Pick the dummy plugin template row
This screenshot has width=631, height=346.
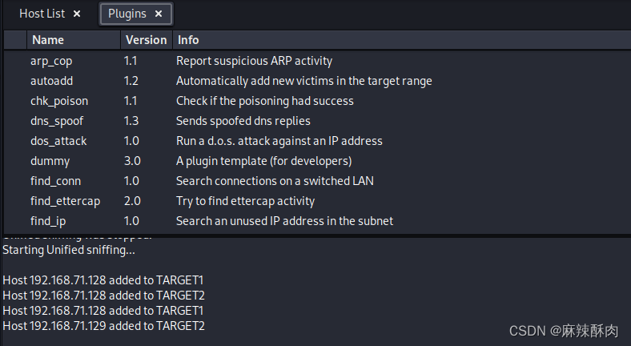(317, 161)
